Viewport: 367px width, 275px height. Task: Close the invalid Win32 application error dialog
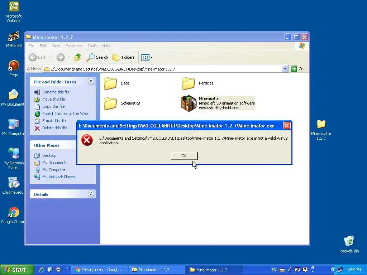click(287, 126)
